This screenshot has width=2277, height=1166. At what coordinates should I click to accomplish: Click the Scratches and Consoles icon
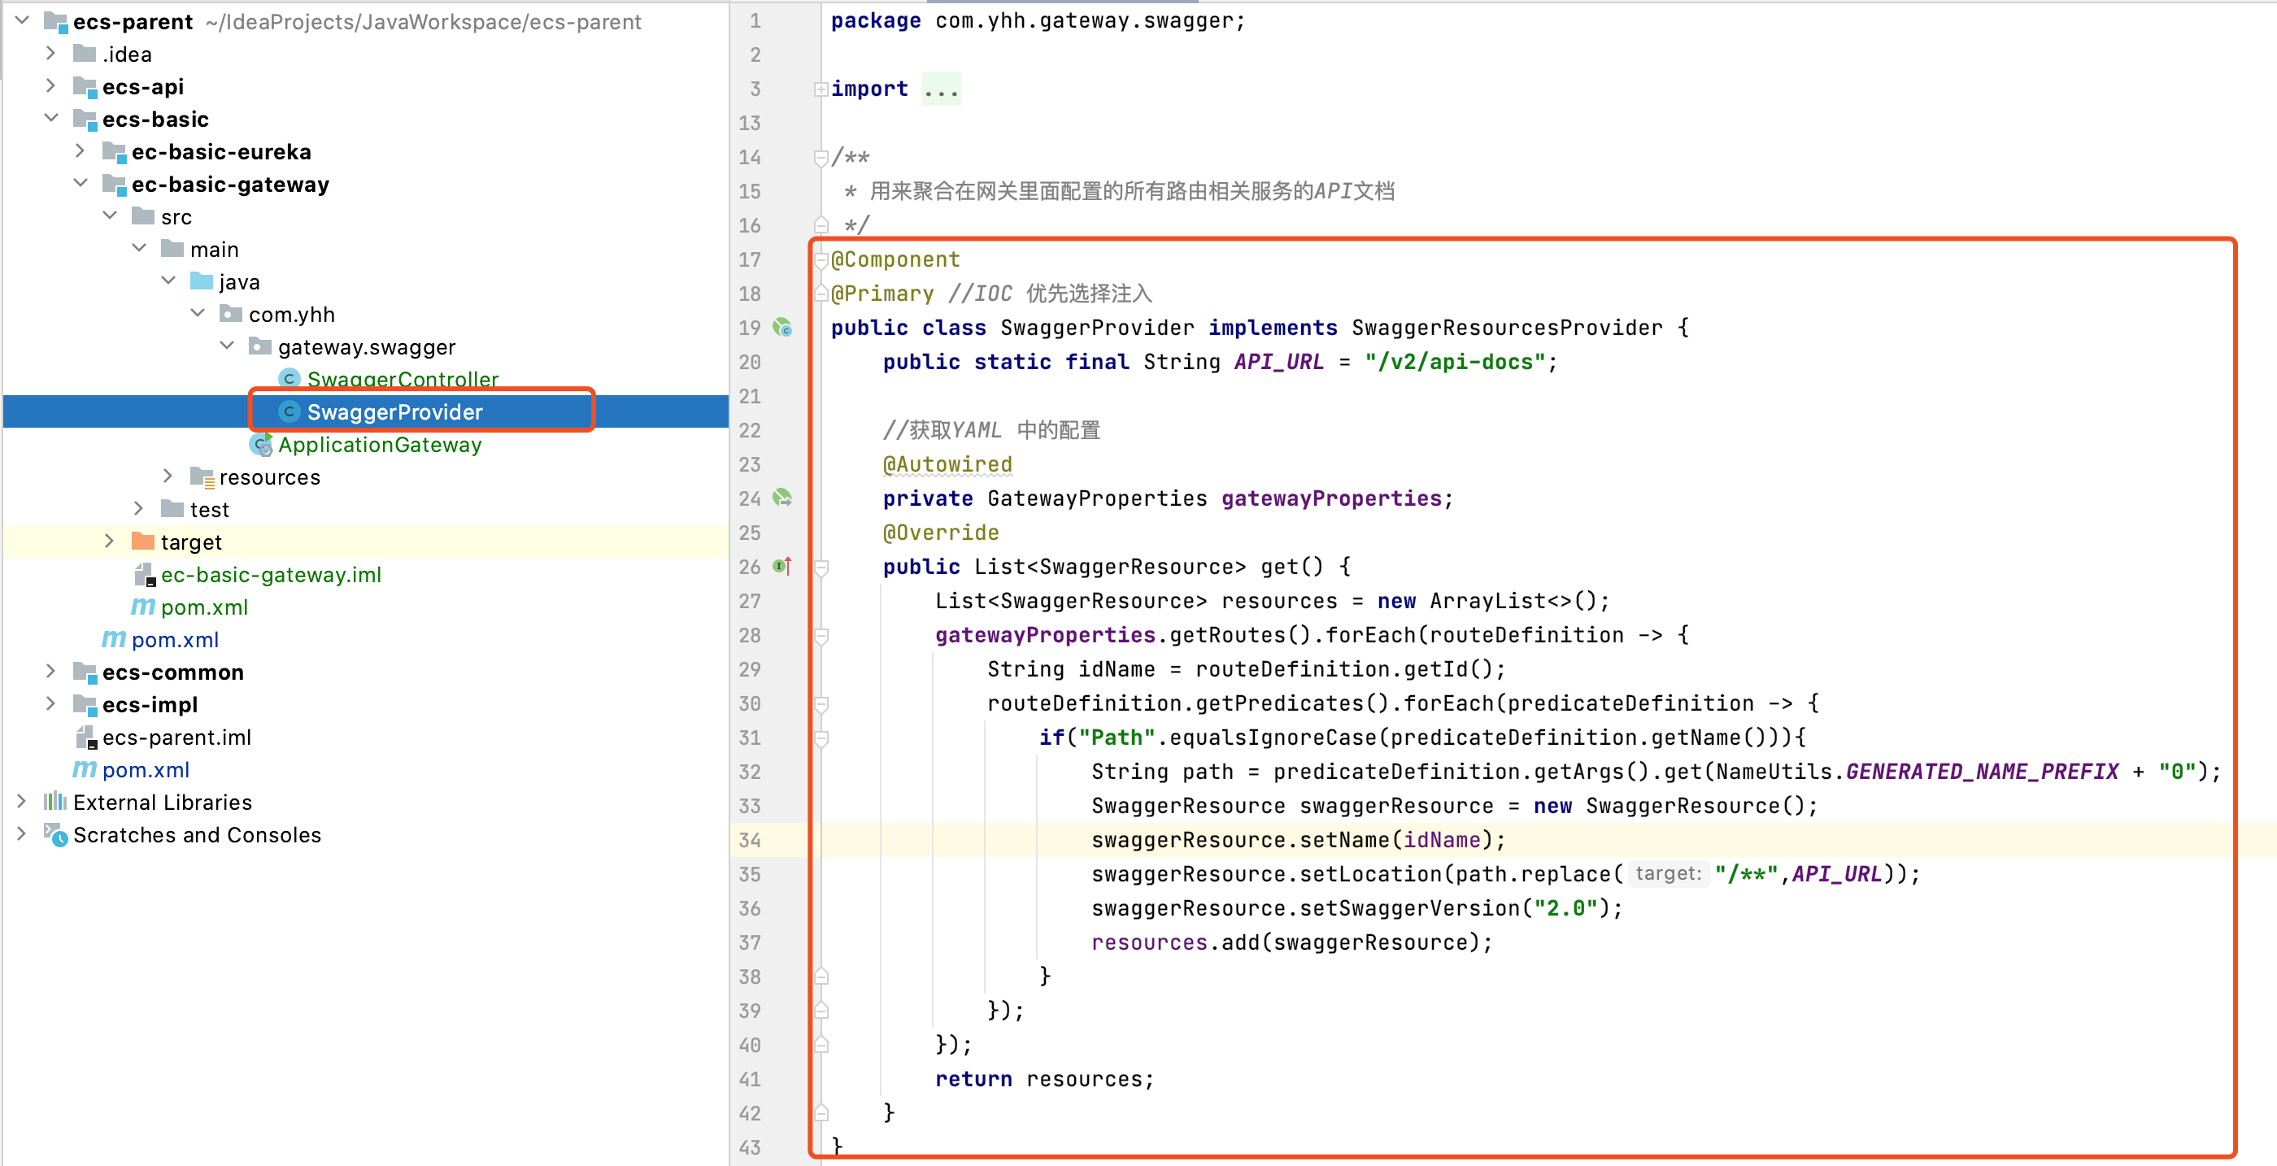[54, 834]
